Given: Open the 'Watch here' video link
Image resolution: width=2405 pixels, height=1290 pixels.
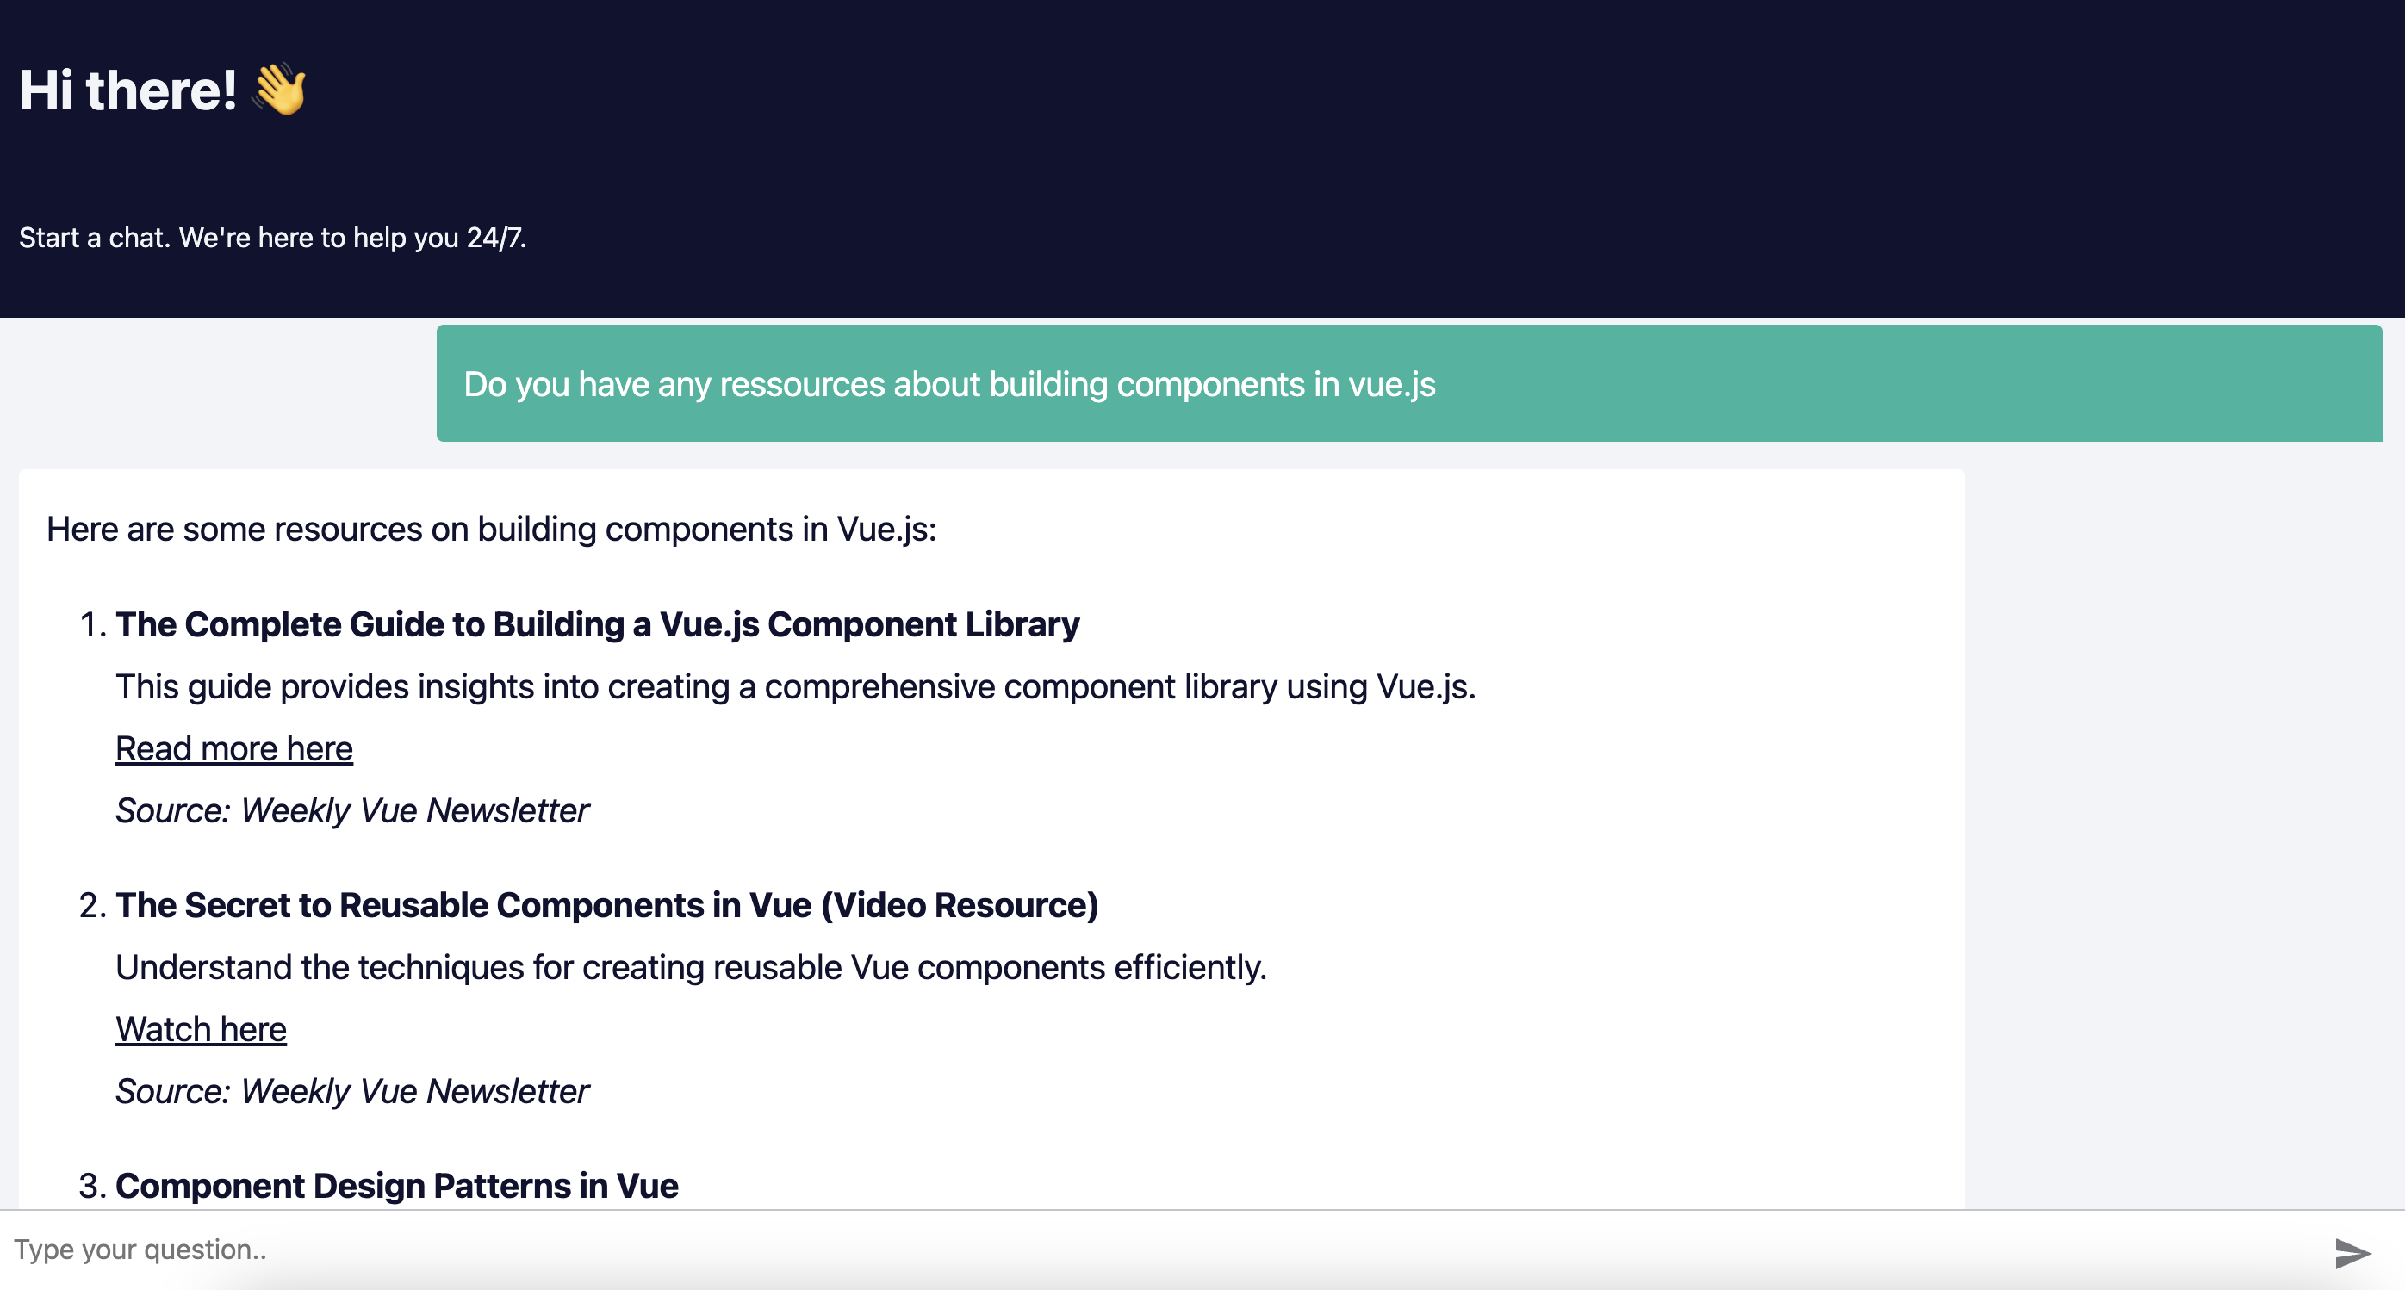Looking at the screenshot, I should tap(201, 1030).
